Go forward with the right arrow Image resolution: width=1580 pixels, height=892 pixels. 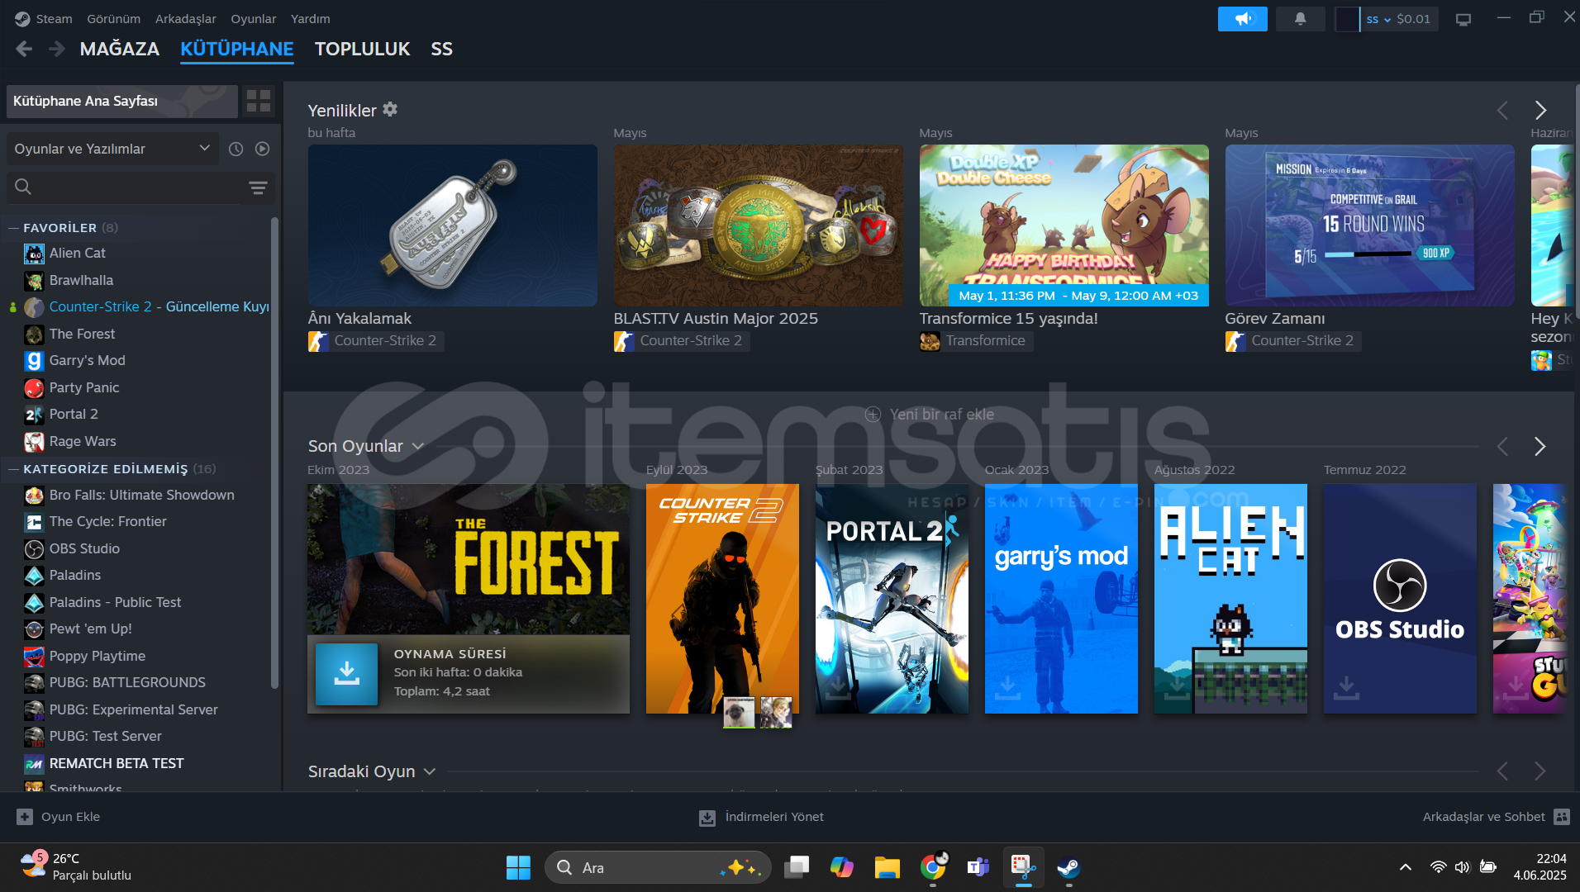tap(56, 49)
